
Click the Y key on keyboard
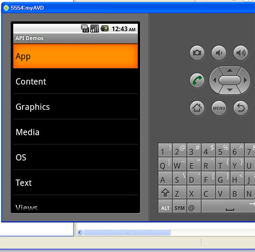237,164
